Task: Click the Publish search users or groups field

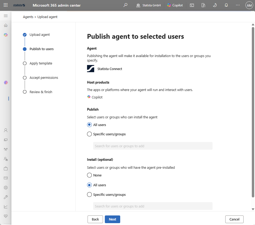Action: coord(153,146)
